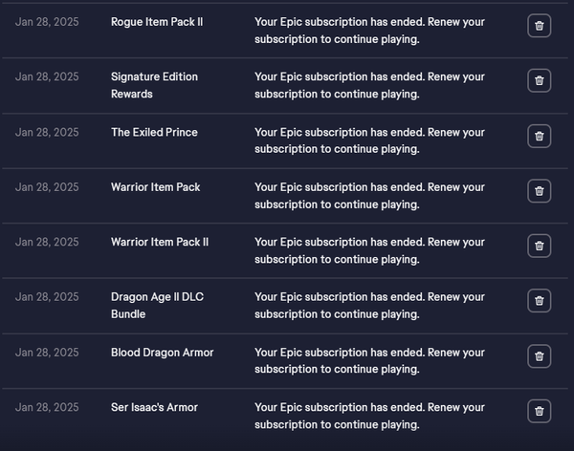The width and height of the screenshot is (574, 451).
Task: Click the date beside Rogue Item Pack II
Action: tap(47, 22)
